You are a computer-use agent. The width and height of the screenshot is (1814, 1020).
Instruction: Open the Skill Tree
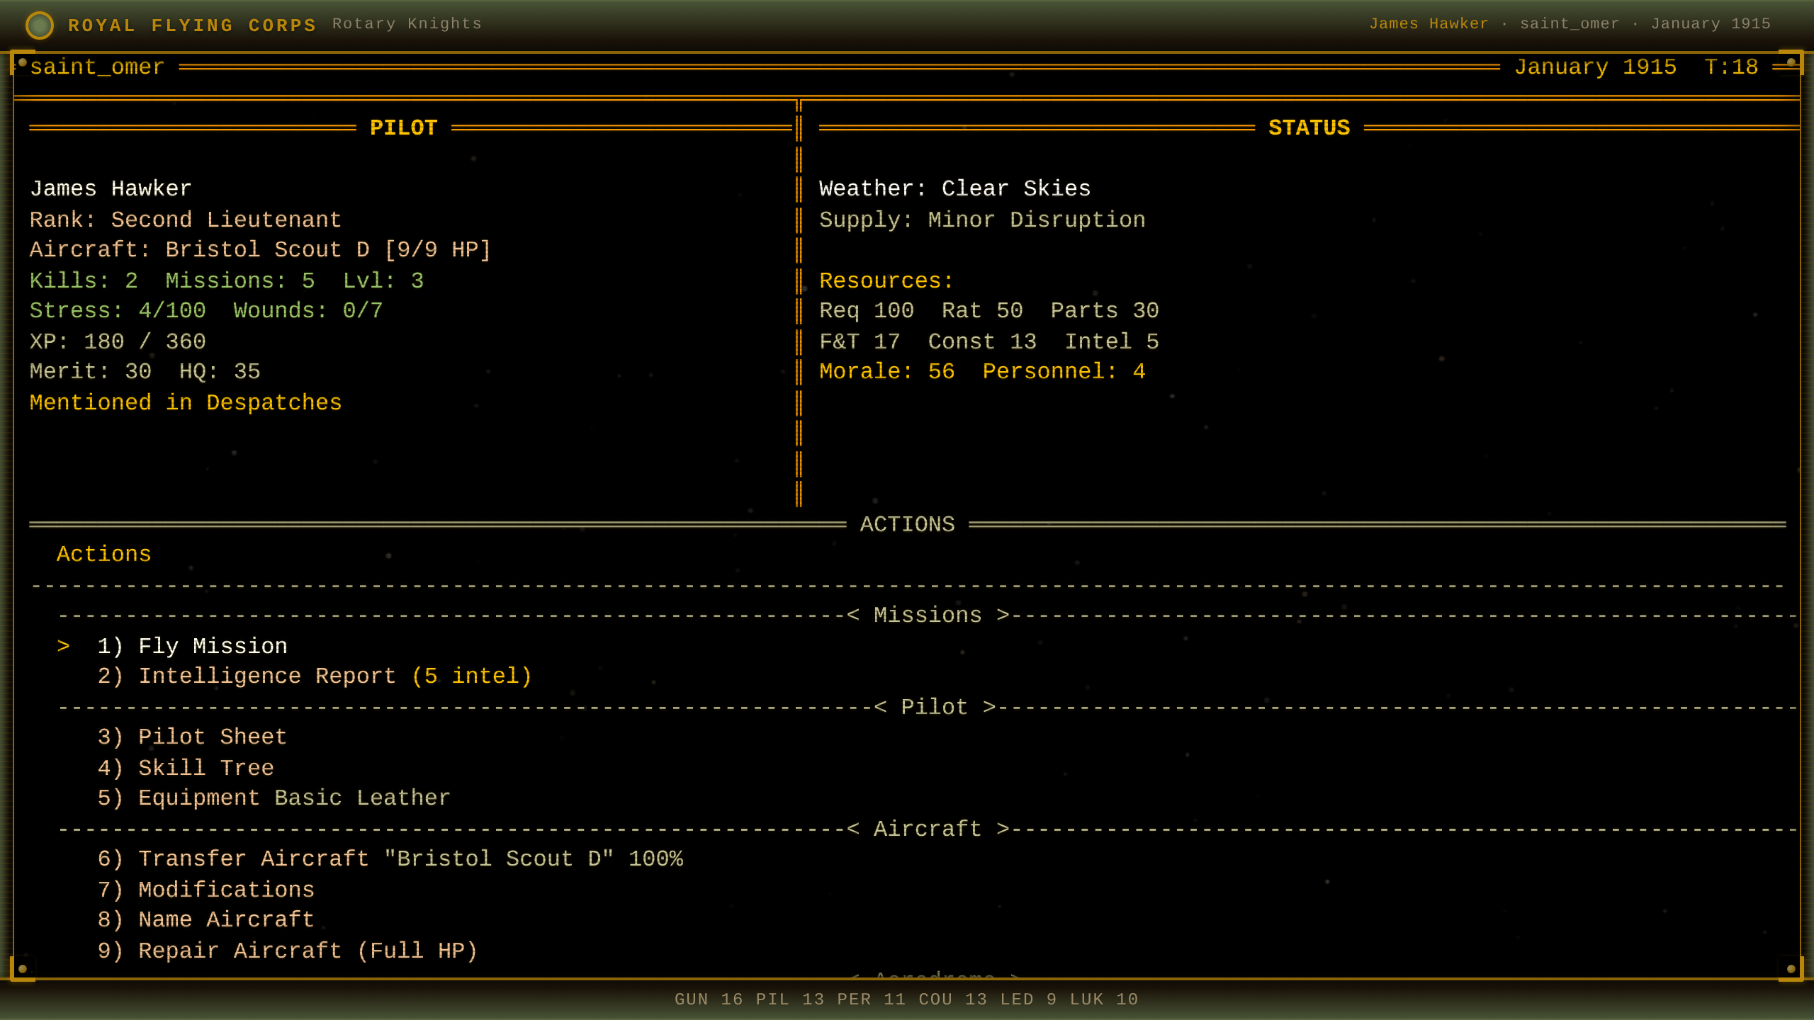coord(185,767)
